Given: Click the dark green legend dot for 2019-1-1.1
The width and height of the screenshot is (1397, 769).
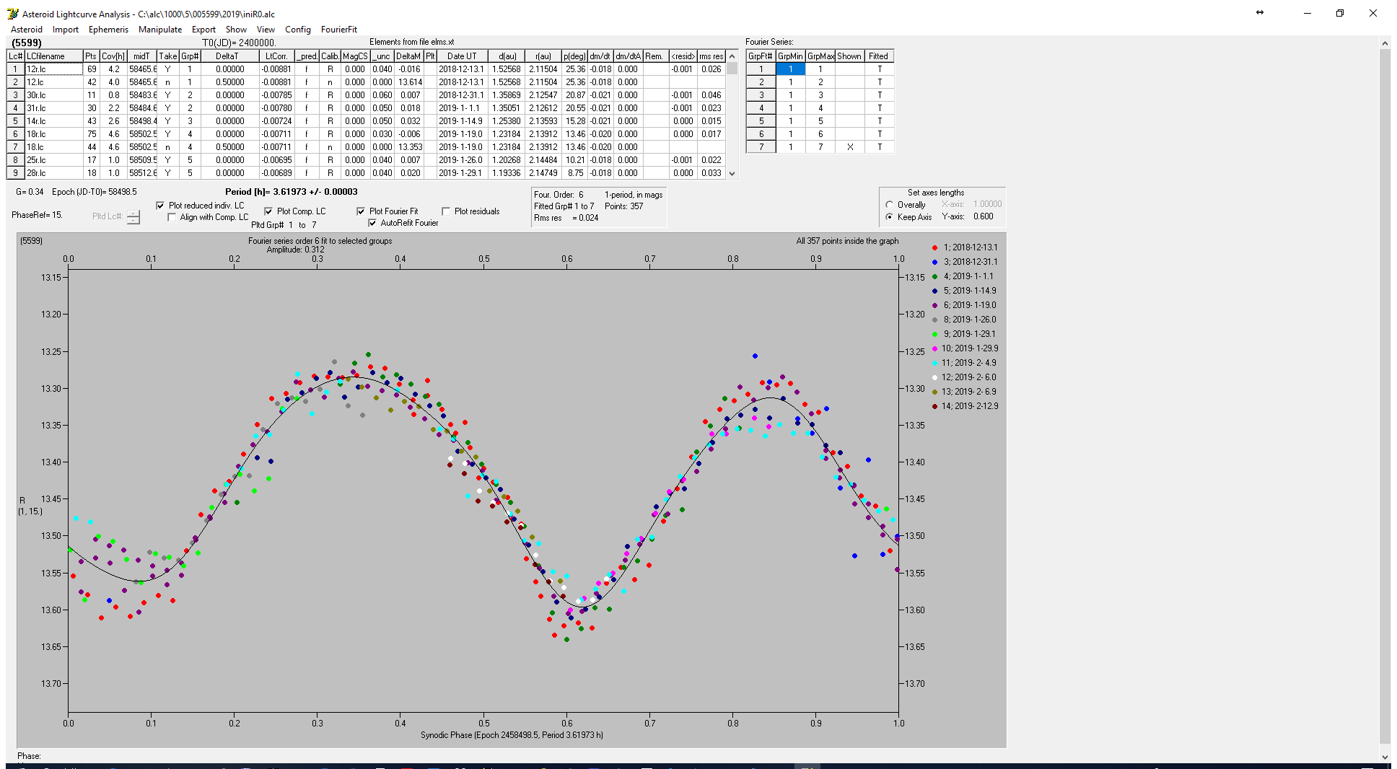Looking at the screenshot, I should 934,276.
